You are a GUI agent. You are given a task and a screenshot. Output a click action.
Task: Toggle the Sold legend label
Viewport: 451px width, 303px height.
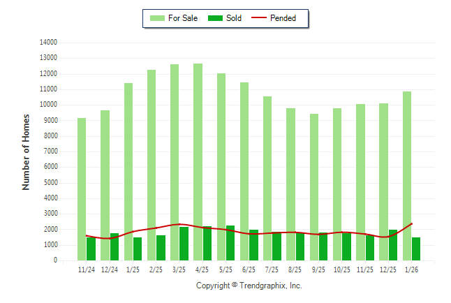234,18
